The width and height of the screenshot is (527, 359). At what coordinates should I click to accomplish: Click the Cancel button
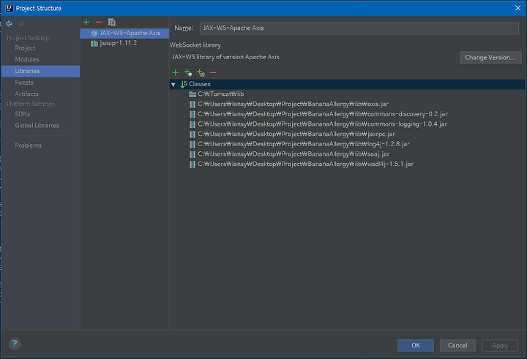tap(457, 345)
